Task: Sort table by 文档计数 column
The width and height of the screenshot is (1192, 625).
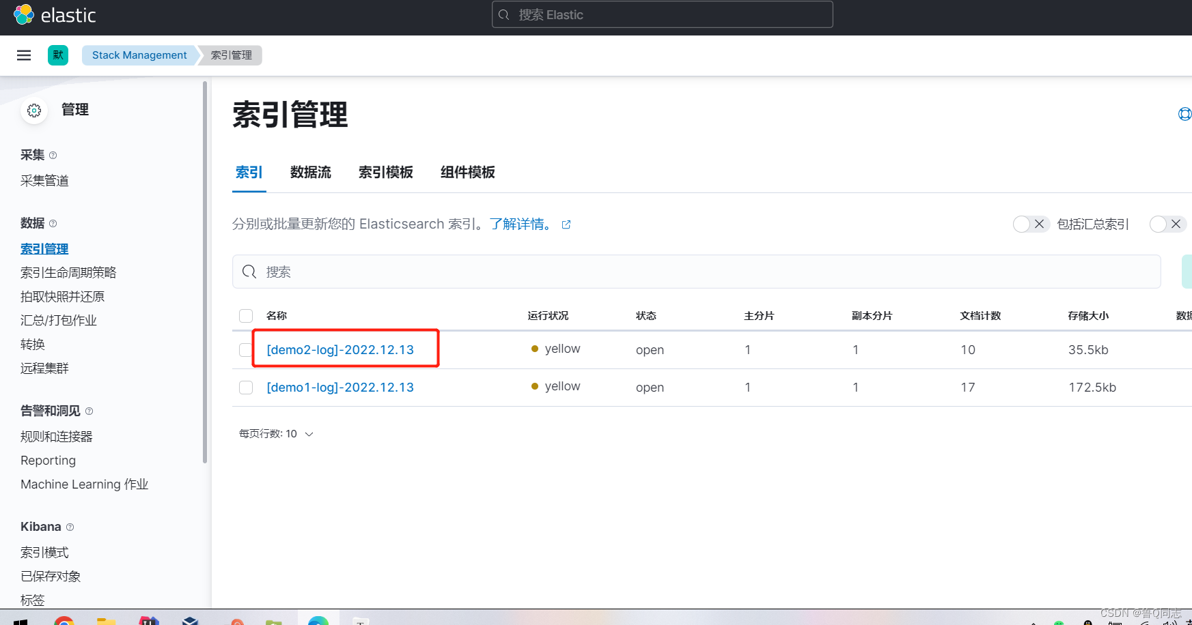Action: [981, 316]
